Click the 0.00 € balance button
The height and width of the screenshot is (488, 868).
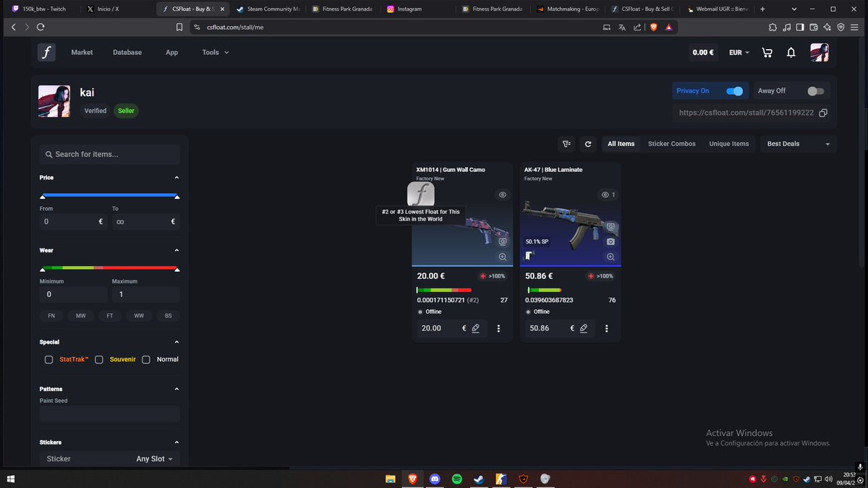click(703, 53)
